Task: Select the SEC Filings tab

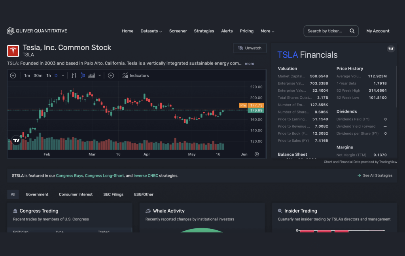Action: click(114, 194)
